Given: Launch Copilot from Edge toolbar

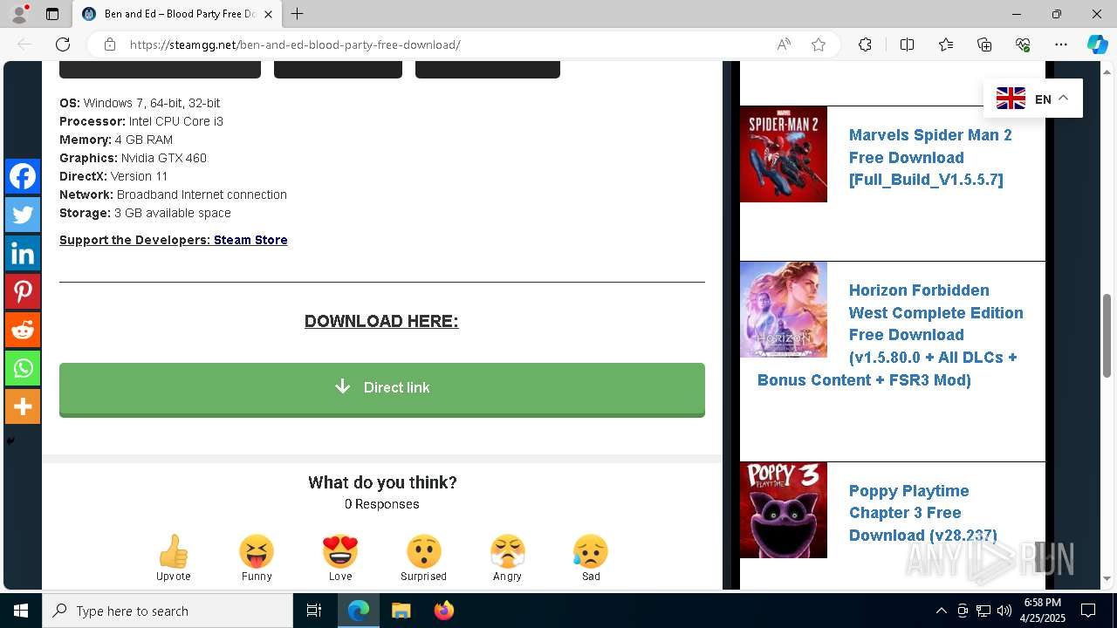Looking at the screenshot, I should [x=1097, y=44].
